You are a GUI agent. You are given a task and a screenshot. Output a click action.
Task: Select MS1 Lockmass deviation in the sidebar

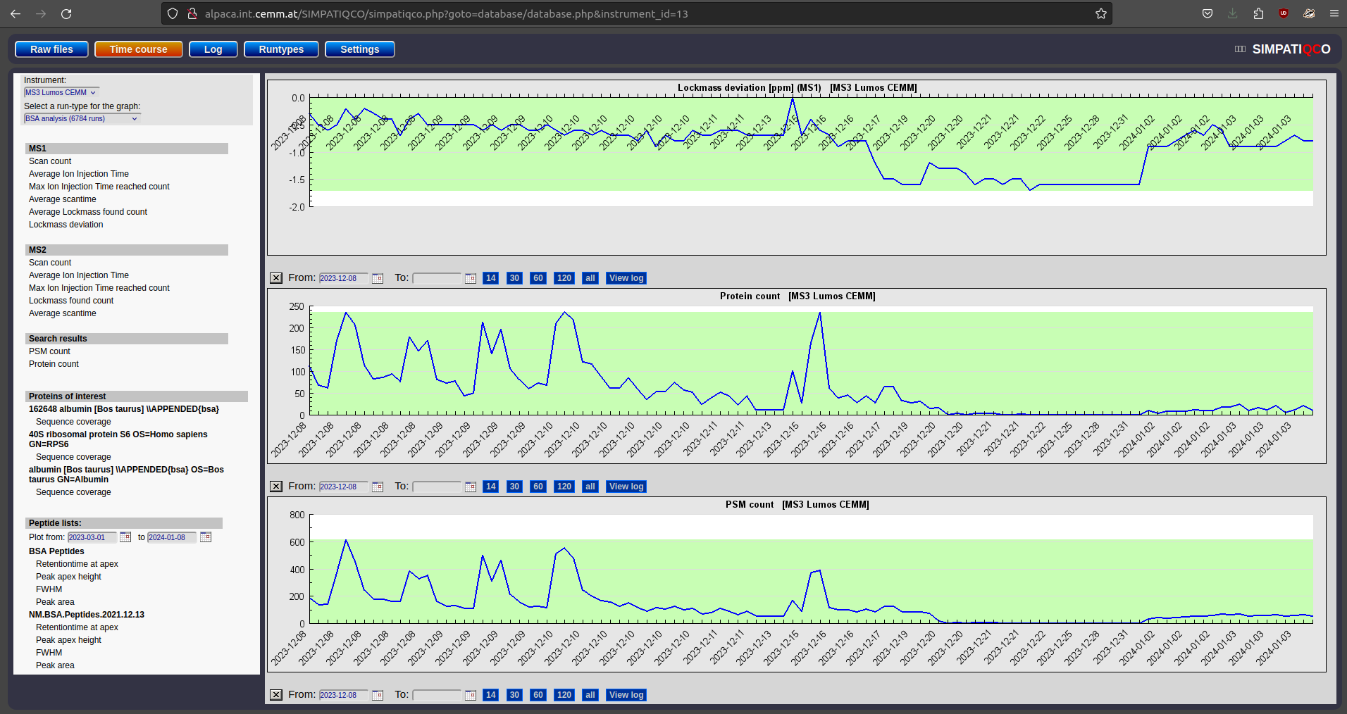click(66, 225)
